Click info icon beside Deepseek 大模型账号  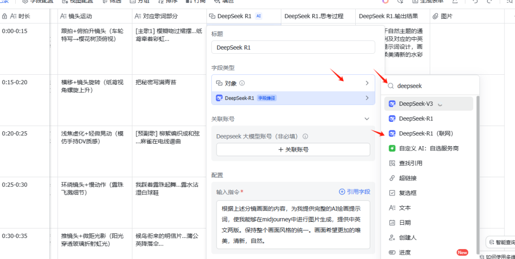(305, 136)
